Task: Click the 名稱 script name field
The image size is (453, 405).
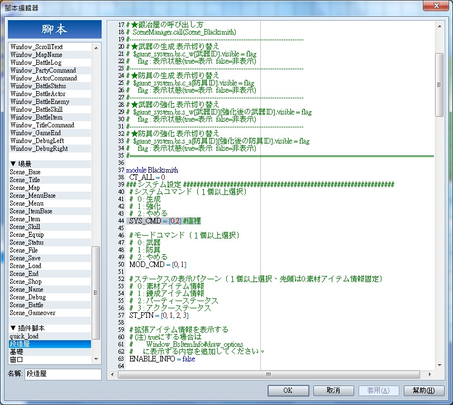Action: pos(63,374)
